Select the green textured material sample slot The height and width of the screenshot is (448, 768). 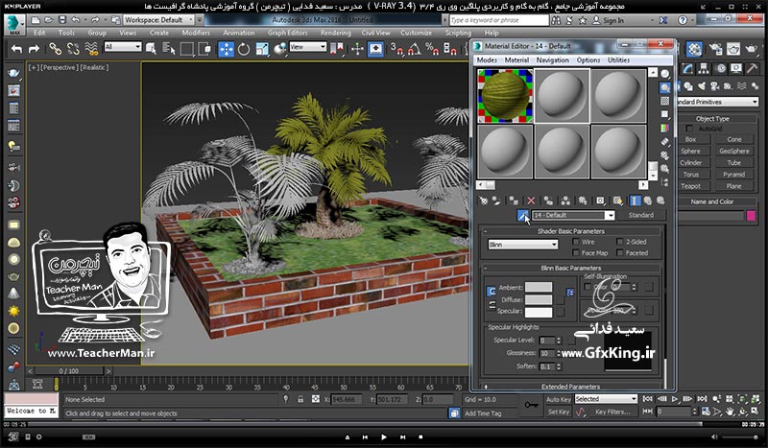tap(505, 96)
